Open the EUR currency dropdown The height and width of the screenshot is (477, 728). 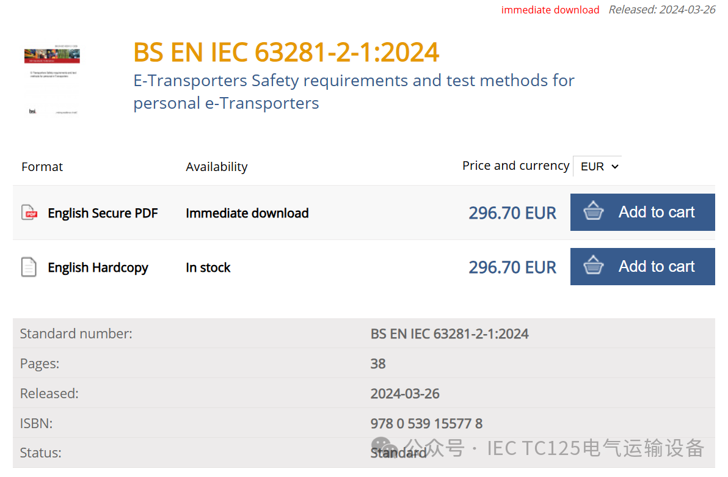click(597, 166)
